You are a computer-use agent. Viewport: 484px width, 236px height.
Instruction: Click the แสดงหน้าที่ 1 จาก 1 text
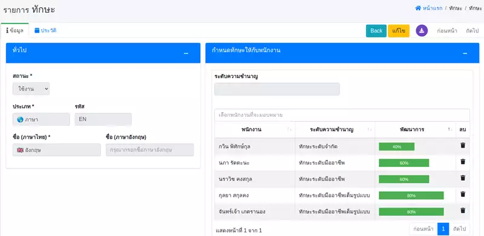tap(238, 231)
